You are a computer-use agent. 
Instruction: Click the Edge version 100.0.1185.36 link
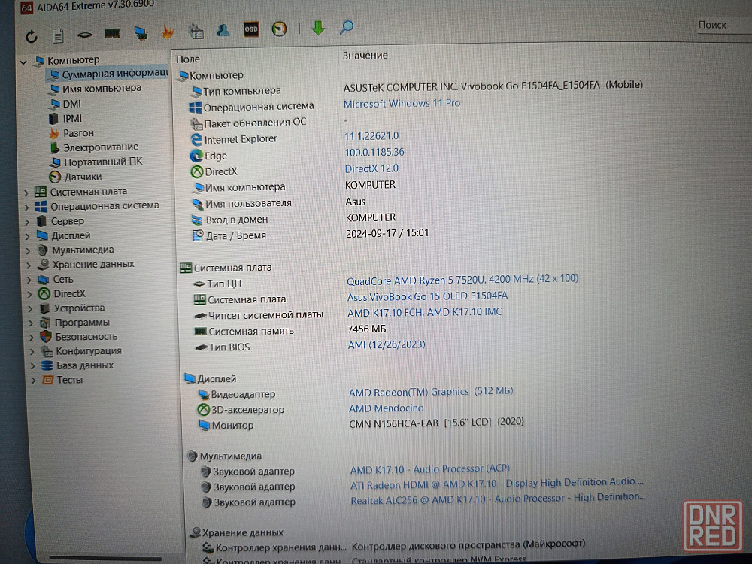click(x=374, y=153)
